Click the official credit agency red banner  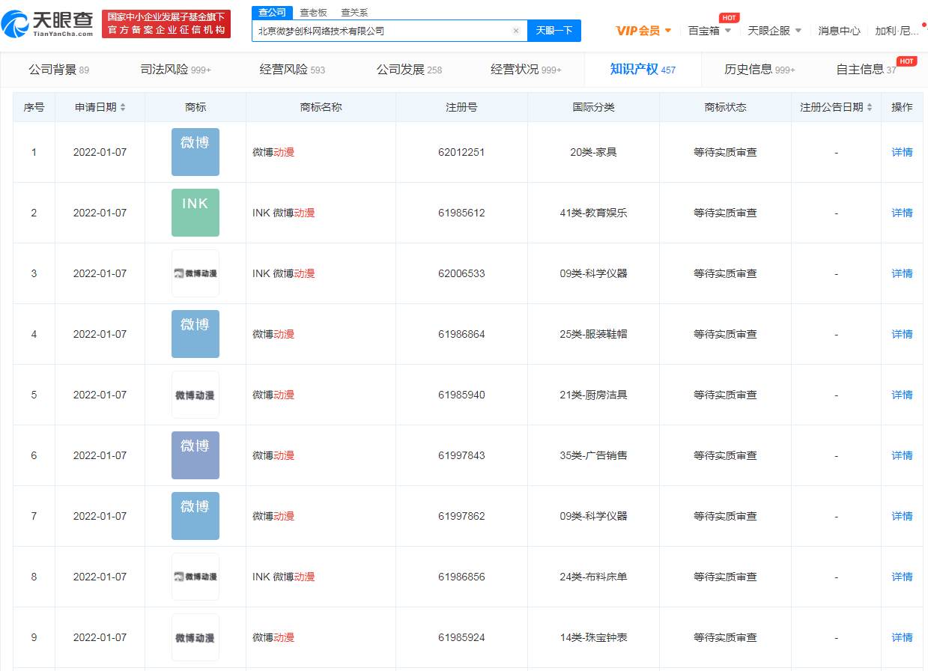click(x=166, y=24)
